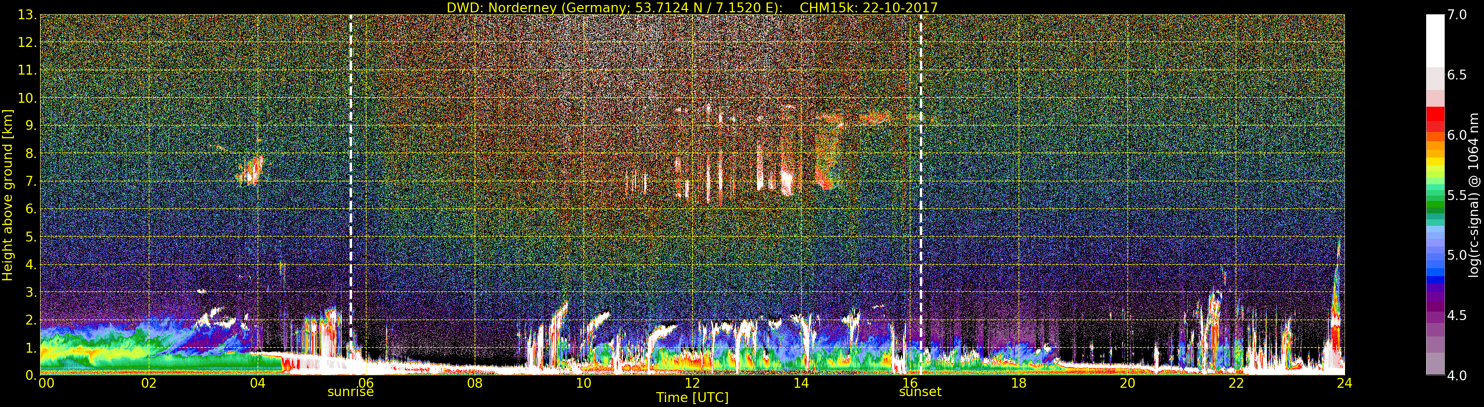Screen dimensions: 1484x407
Task: Click the '1.' height axis tick label
Action: (31, 347)
